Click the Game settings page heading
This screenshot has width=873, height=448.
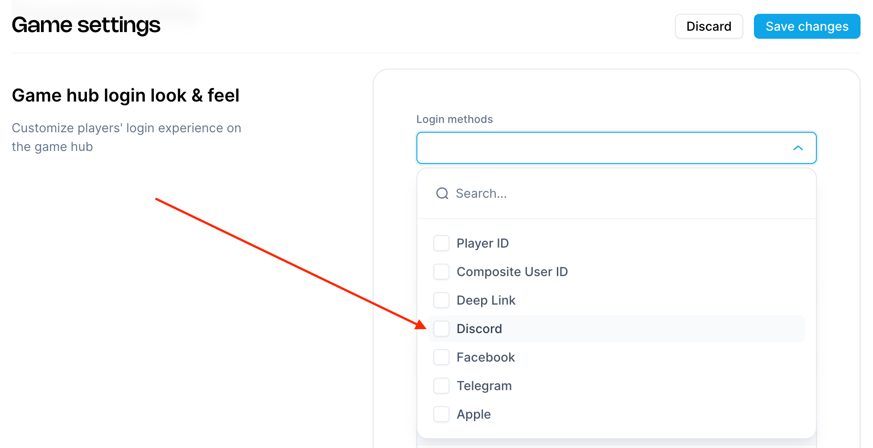(86, 25)
